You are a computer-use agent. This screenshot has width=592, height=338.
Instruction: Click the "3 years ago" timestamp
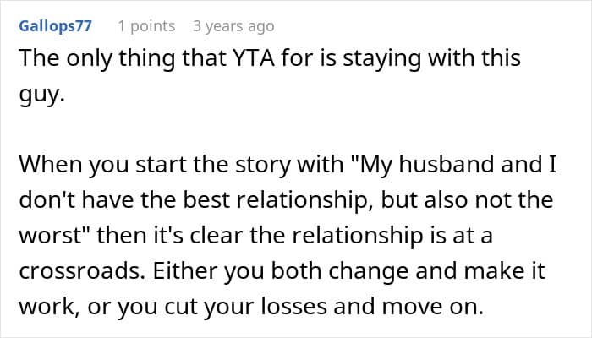click(233, 26)
